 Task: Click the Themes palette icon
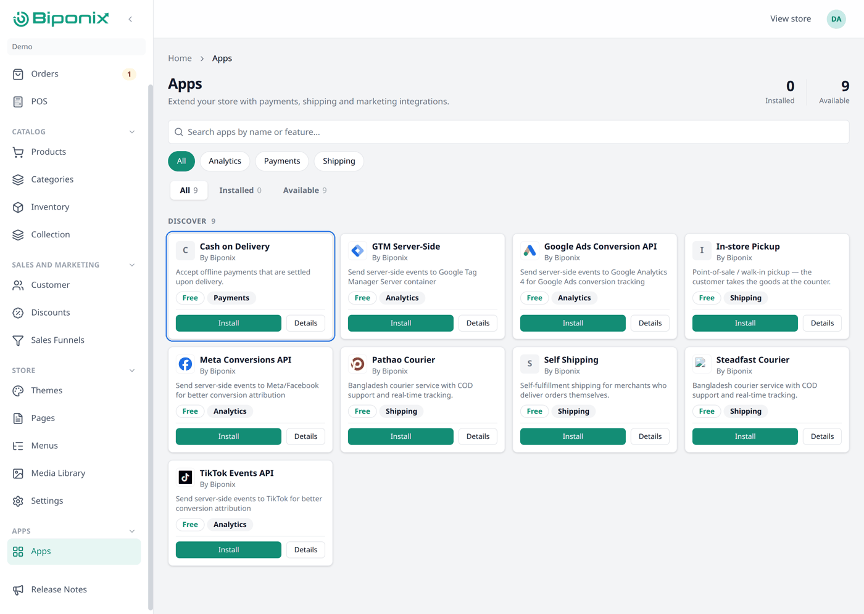pyautogui.click(x=18, y=391)
